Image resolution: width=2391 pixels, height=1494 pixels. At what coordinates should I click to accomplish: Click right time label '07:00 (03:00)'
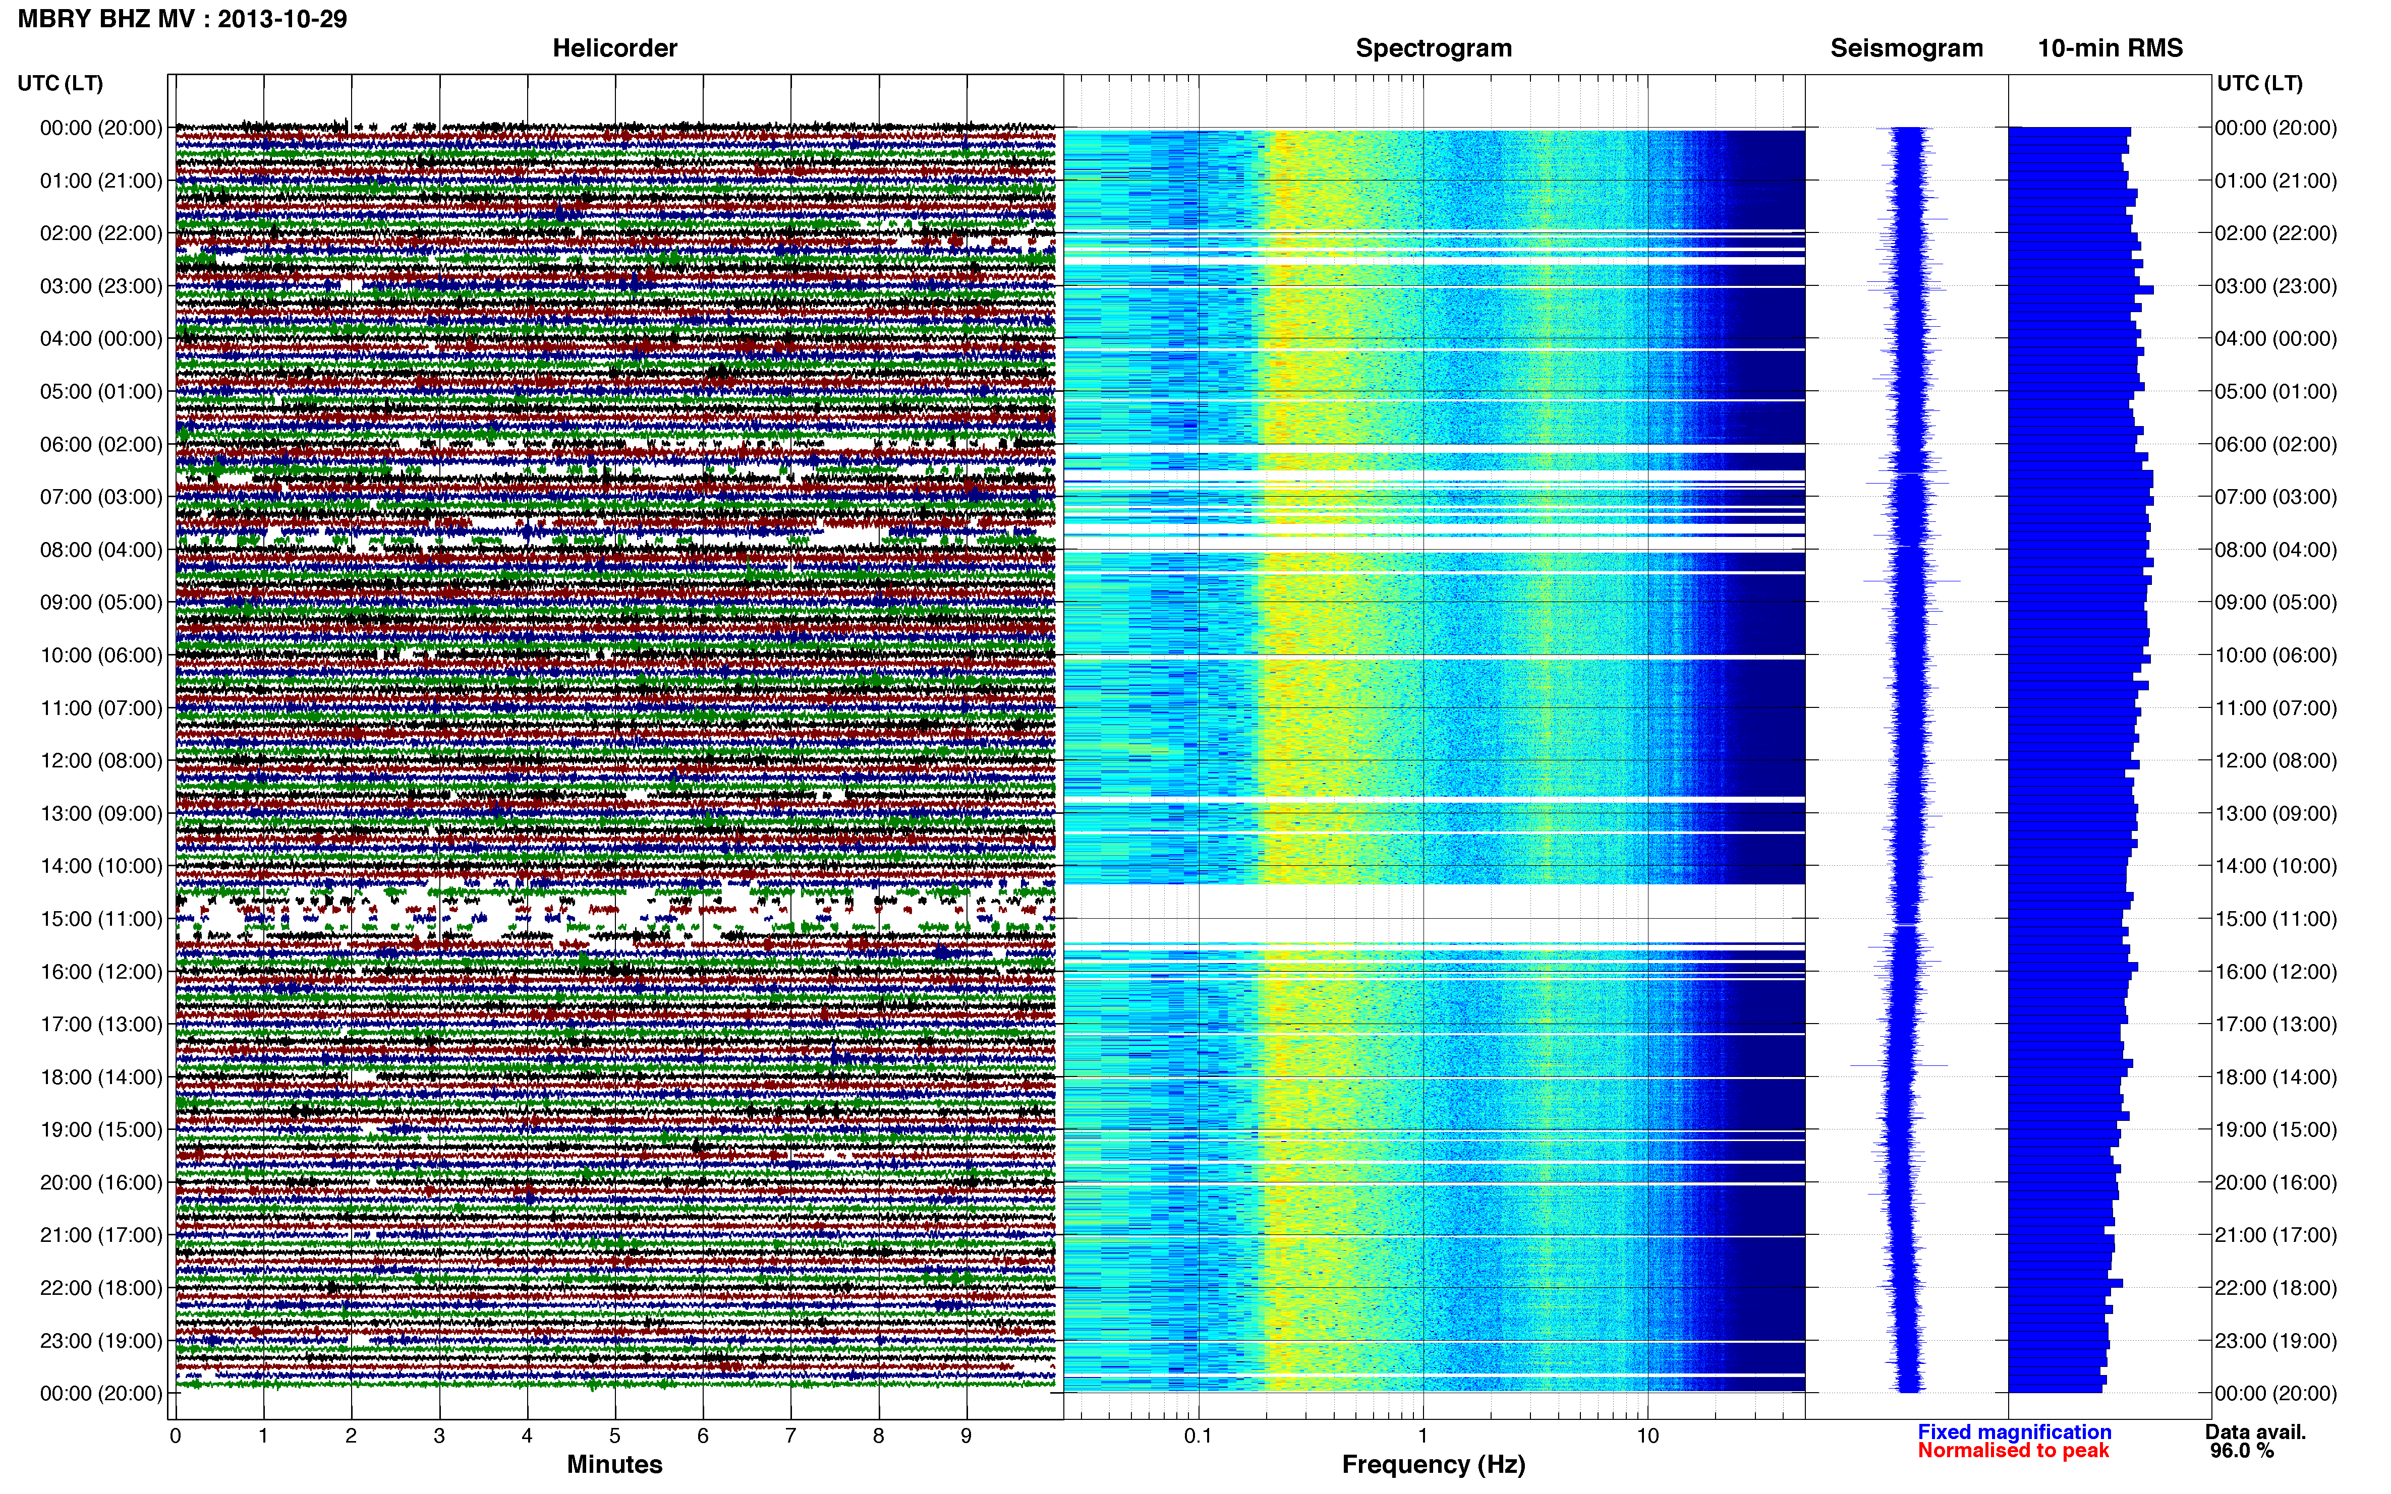2275,497
